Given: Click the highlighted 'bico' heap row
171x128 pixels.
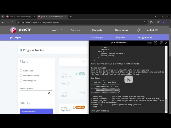Looking at the screenshot, I should point(107,90).
